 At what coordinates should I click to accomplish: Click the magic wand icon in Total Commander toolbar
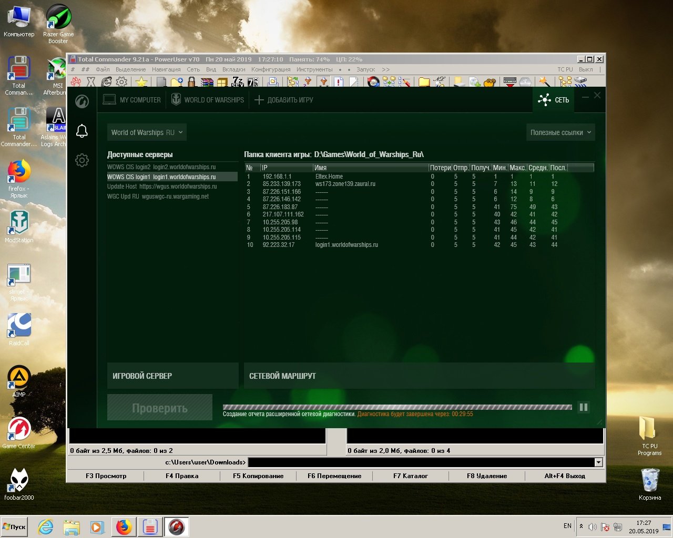click(545, 82)
